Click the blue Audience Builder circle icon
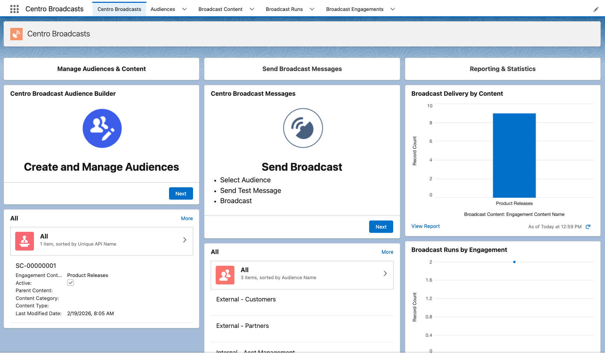Screen dimensions: 605x353 102,128
